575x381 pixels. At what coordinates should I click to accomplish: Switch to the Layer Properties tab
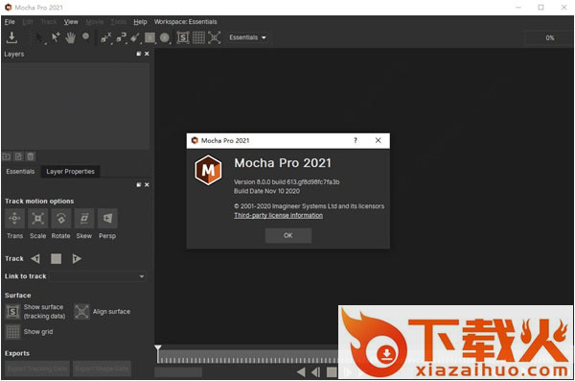[70, 172]
